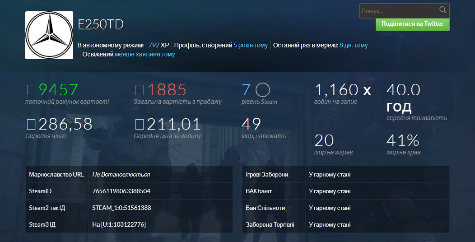This screenshot has height=242, width=475.
Task: Click the E250TD profile name
Action: point(101,24)
